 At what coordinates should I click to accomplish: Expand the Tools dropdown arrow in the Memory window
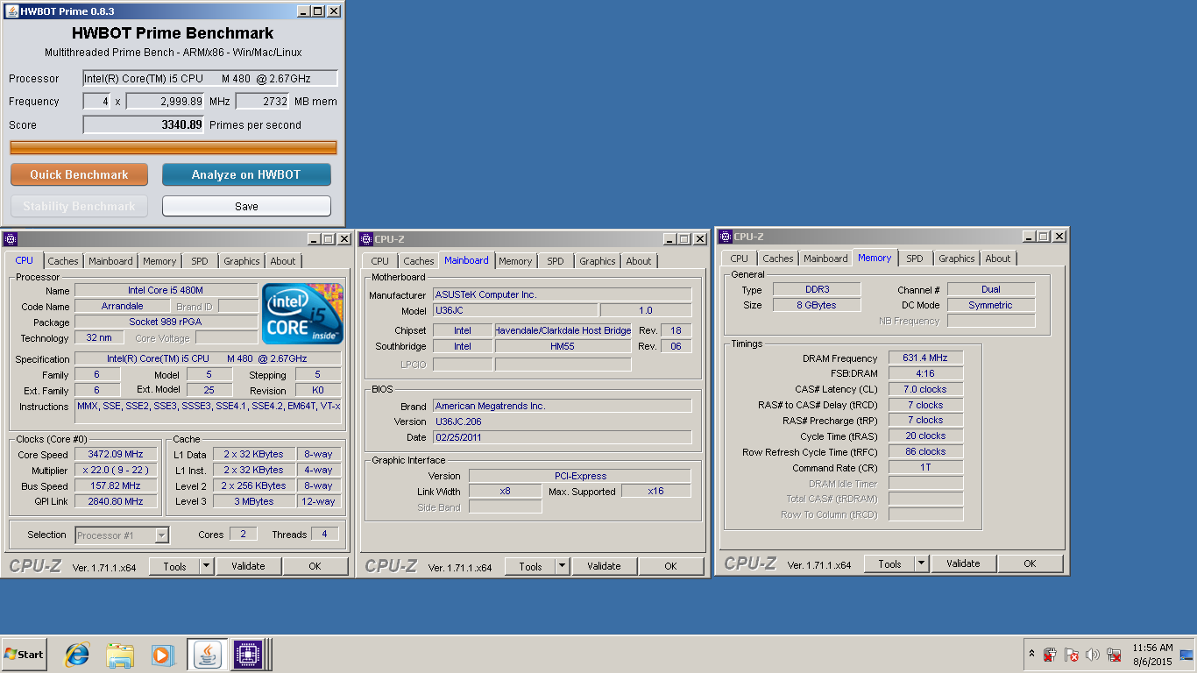tap(922, 563)
